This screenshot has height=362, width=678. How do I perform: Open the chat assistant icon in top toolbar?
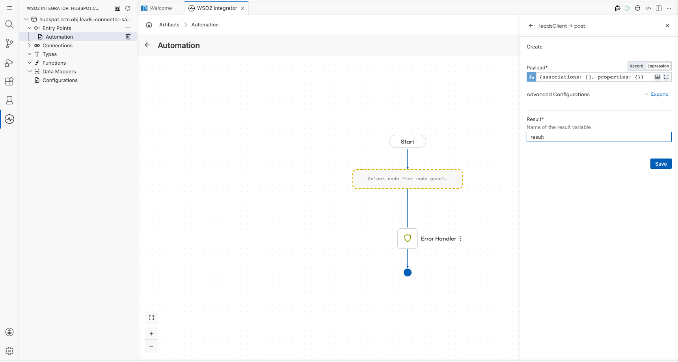[x=618, y=8]
